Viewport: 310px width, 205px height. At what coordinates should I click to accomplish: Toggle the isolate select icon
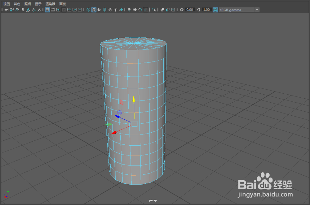tap(154, 10)
